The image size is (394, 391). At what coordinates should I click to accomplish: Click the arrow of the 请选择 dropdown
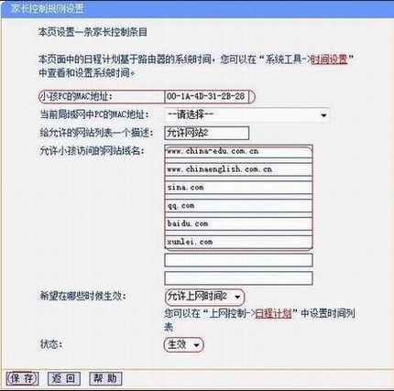(x=323, y=115)
